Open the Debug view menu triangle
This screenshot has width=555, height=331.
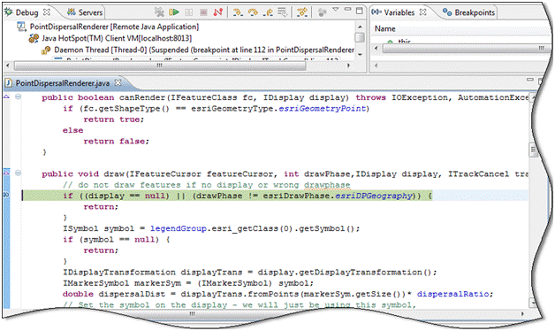336,9
